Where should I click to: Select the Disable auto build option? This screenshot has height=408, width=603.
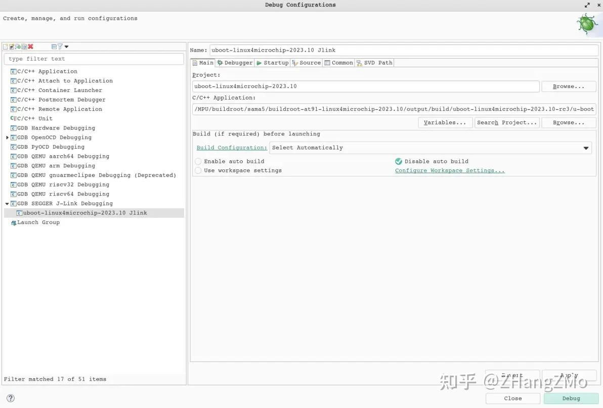(399, 161)
